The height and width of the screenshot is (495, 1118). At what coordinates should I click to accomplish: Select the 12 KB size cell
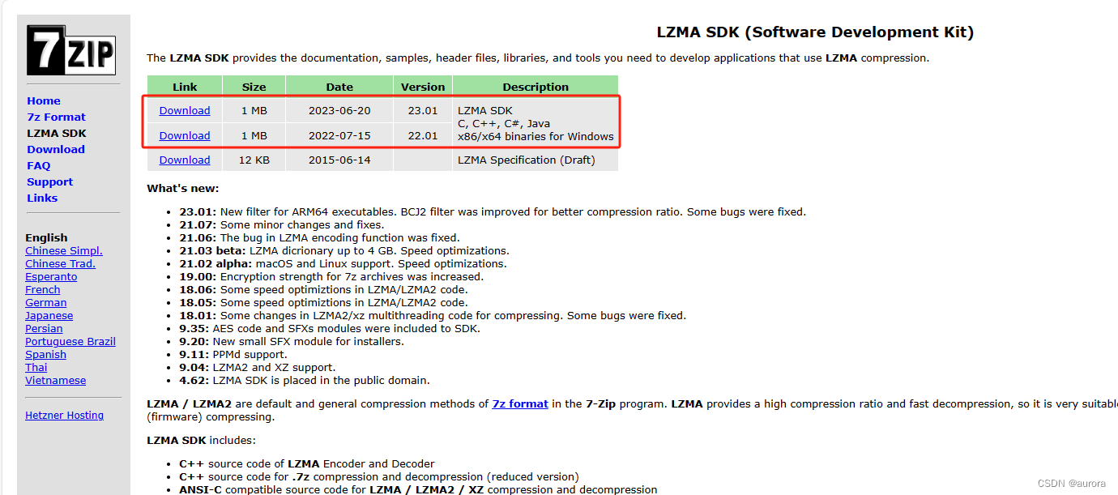pyautogui.click(x=254, y=160)
